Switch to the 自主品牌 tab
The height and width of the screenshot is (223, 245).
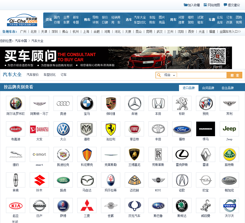pos(228,88)
